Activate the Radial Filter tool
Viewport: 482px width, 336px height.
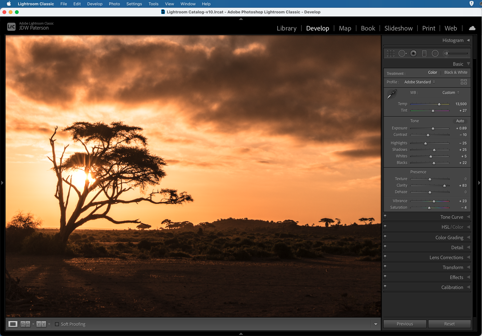point(435,54)
